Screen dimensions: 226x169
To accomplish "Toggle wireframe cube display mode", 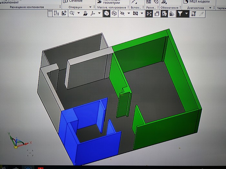I will [114, 14].
